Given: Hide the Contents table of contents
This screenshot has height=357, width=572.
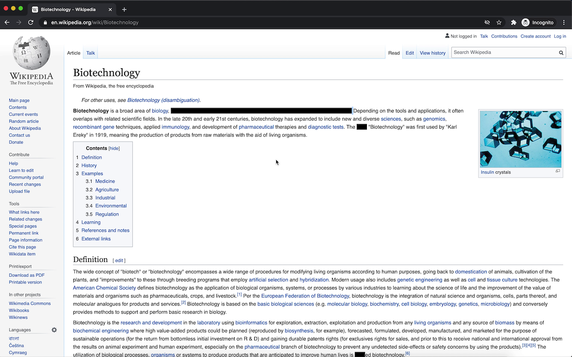Looking at the screenshot, I should tap(114, 148).
